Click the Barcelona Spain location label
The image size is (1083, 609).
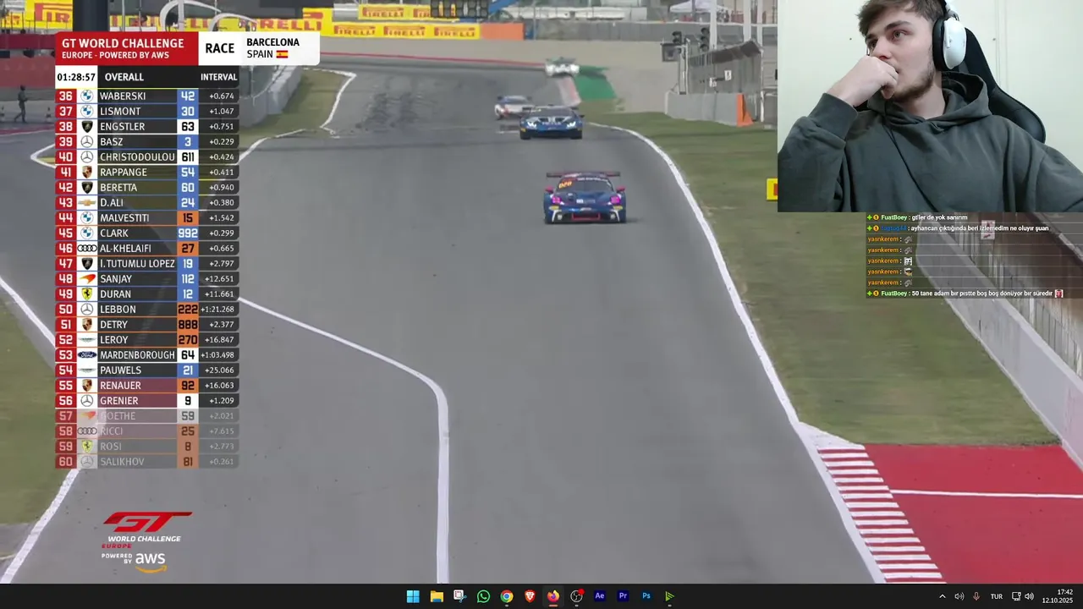pos(272,48)
